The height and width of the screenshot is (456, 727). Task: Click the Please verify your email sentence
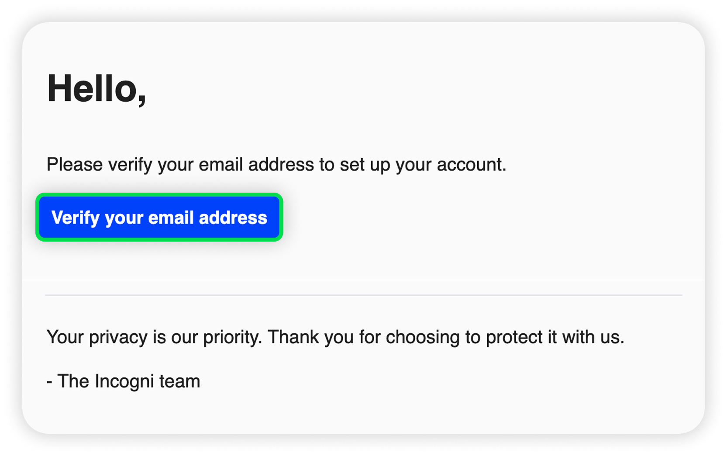pos(276,165)
